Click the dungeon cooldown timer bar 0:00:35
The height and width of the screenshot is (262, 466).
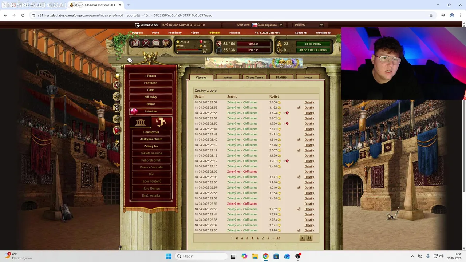point(253,50)
